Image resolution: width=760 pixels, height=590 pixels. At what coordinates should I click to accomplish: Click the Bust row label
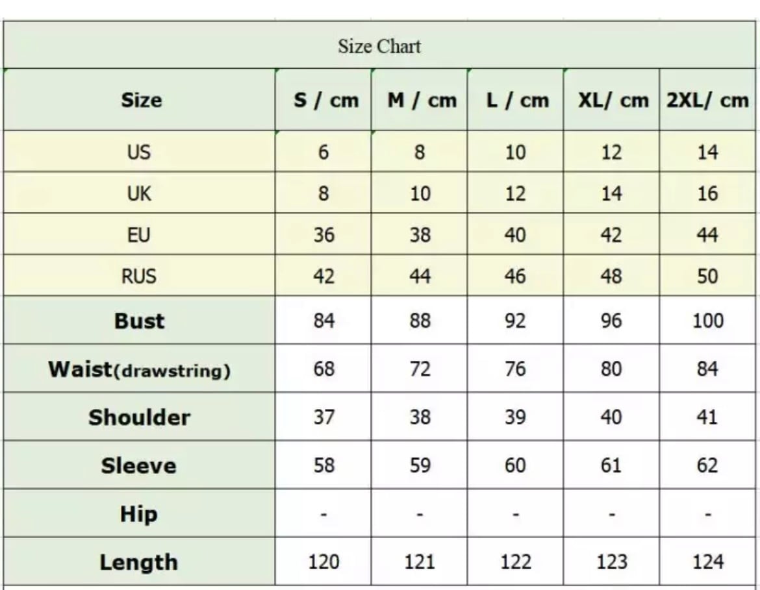pos(140,320)
